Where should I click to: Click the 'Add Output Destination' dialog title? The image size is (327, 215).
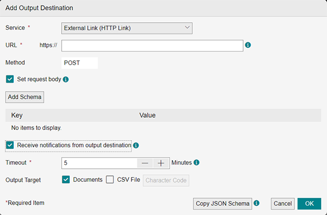[x=39, y=8]
